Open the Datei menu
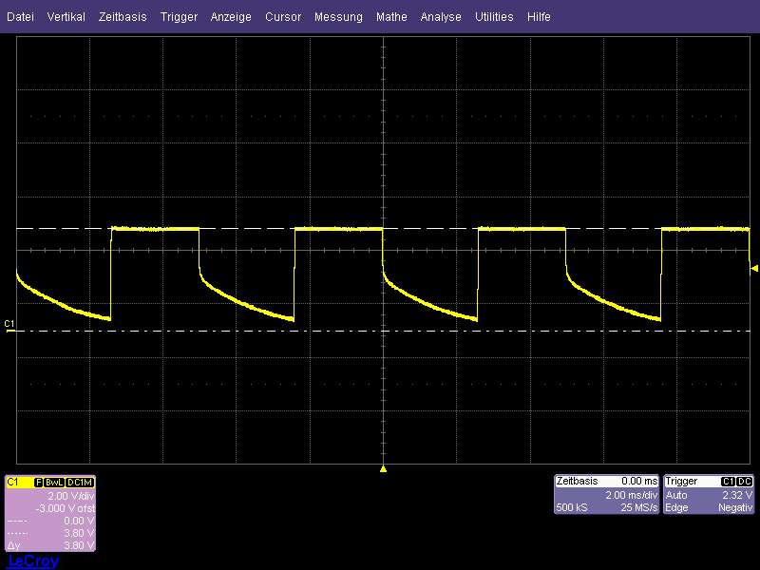Viewport: 760px width, 570px height. point(20,17)
